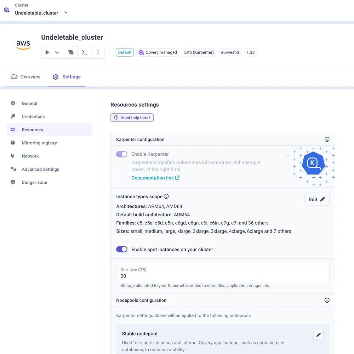Image resolution: width=354 pixels, height=354 pixels.
Task: Click the Credentials key icon
Action: coord(13,116)
